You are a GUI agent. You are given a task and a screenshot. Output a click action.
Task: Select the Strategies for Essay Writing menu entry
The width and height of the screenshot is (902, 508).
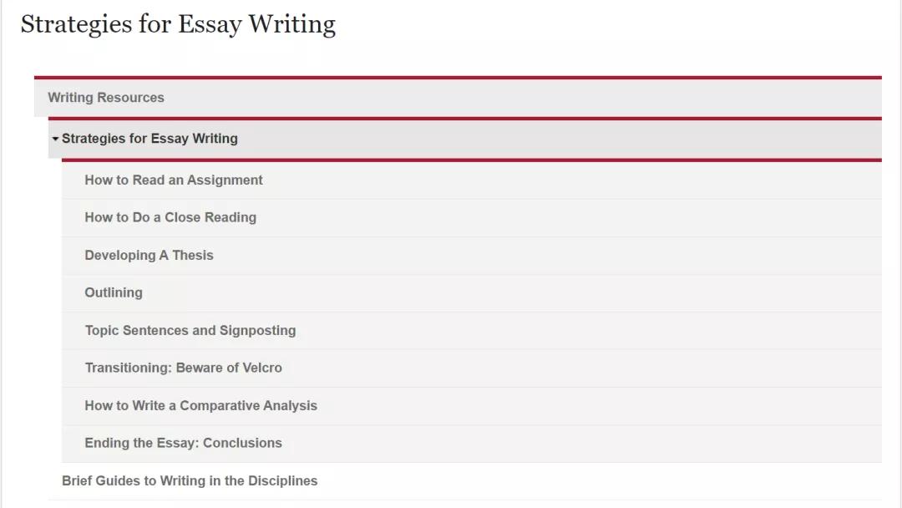point(149,139)
